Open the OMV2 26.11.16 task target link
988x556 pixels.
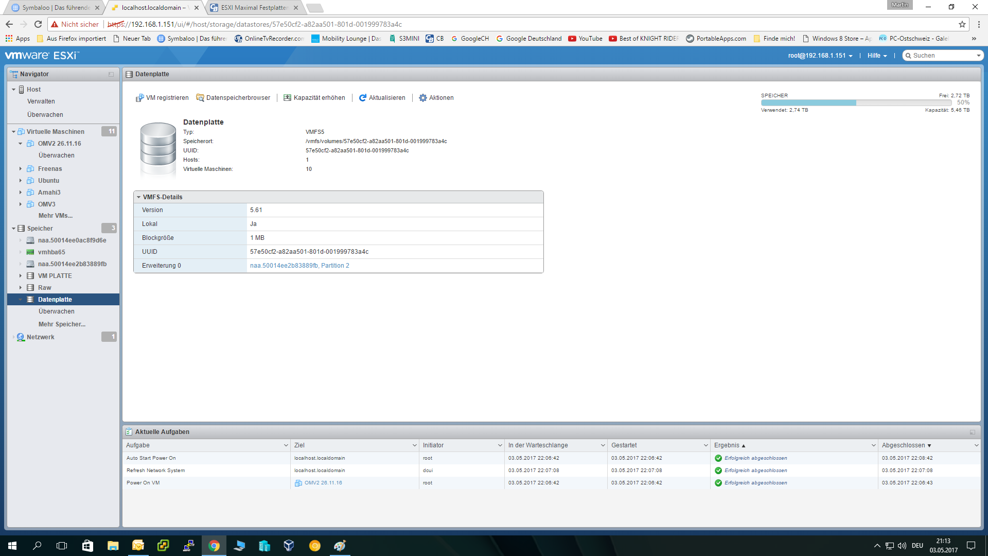coord(323,483)
